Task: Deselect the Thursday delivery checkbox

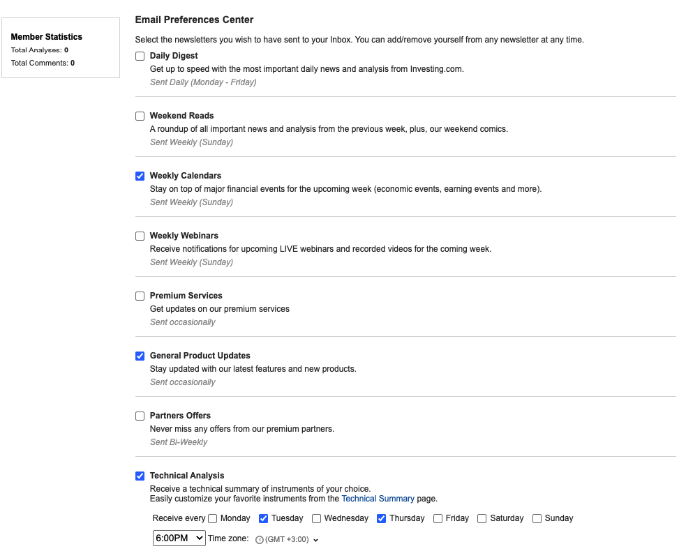Action: click(382, 519)
